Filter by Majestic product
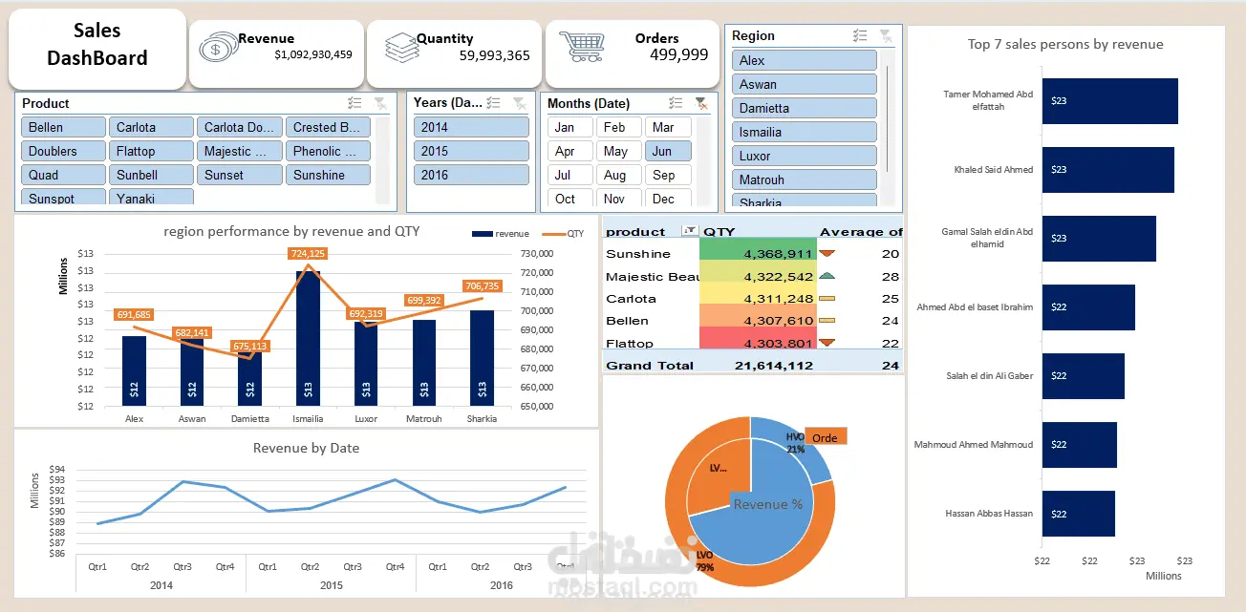Screen dimensions: 1246x612 240,151
